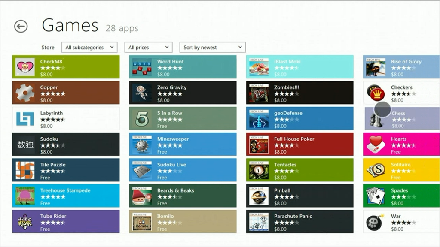Image resolution: width=440 pixels, height=247 pixels.
Task: Click the Tentacles app name
Action: click(285, 165)
